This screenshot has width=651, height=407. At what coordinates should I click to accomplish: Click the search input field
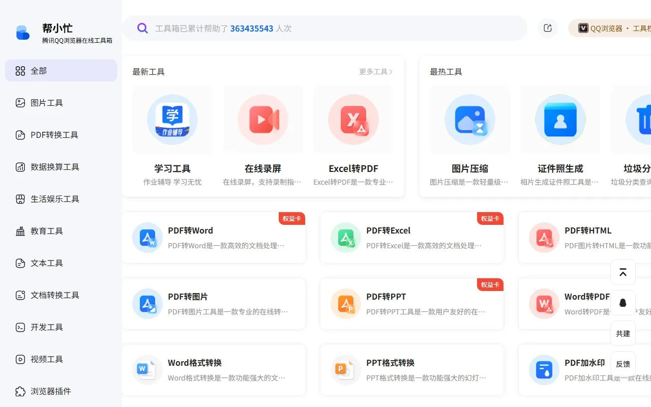[325, 28]
